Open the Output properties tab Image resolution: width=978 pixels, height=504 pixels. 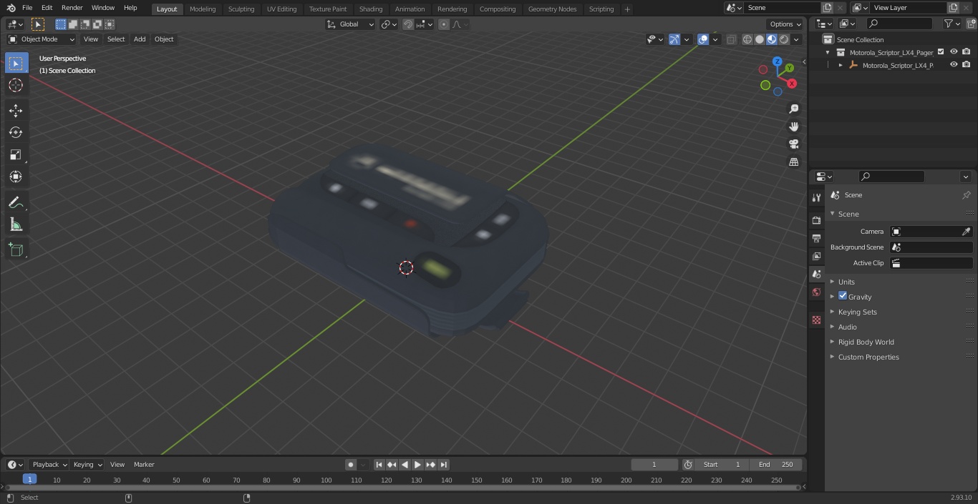(x=816, y=238)
